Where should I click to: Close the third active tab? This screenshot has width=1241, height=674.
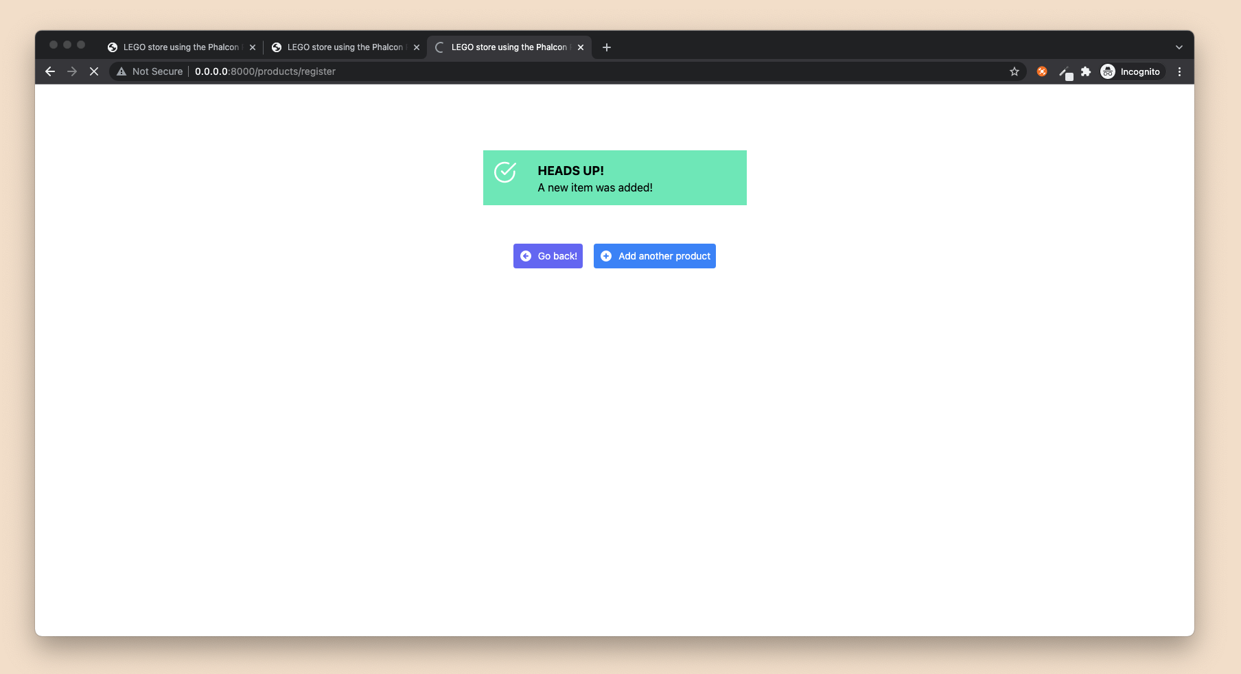click(x=581, y=47)
